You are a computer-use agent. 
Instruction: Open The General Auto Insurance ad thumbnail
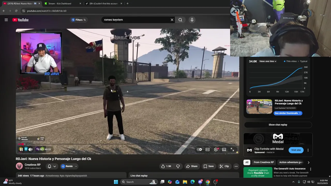(x=258, y=172)
